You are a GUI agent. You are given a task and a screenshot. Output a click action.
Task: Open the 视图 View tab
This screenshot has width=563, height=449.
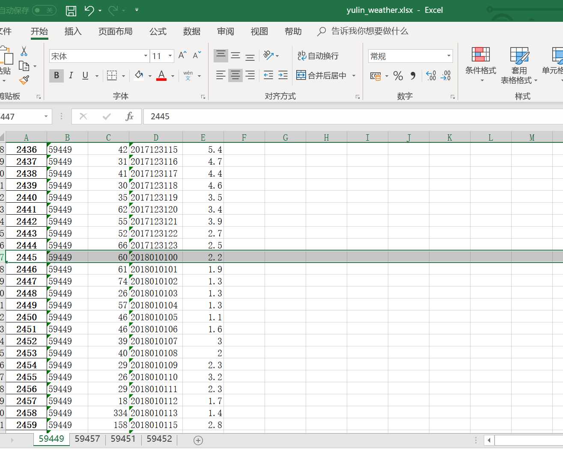point(259,32)
